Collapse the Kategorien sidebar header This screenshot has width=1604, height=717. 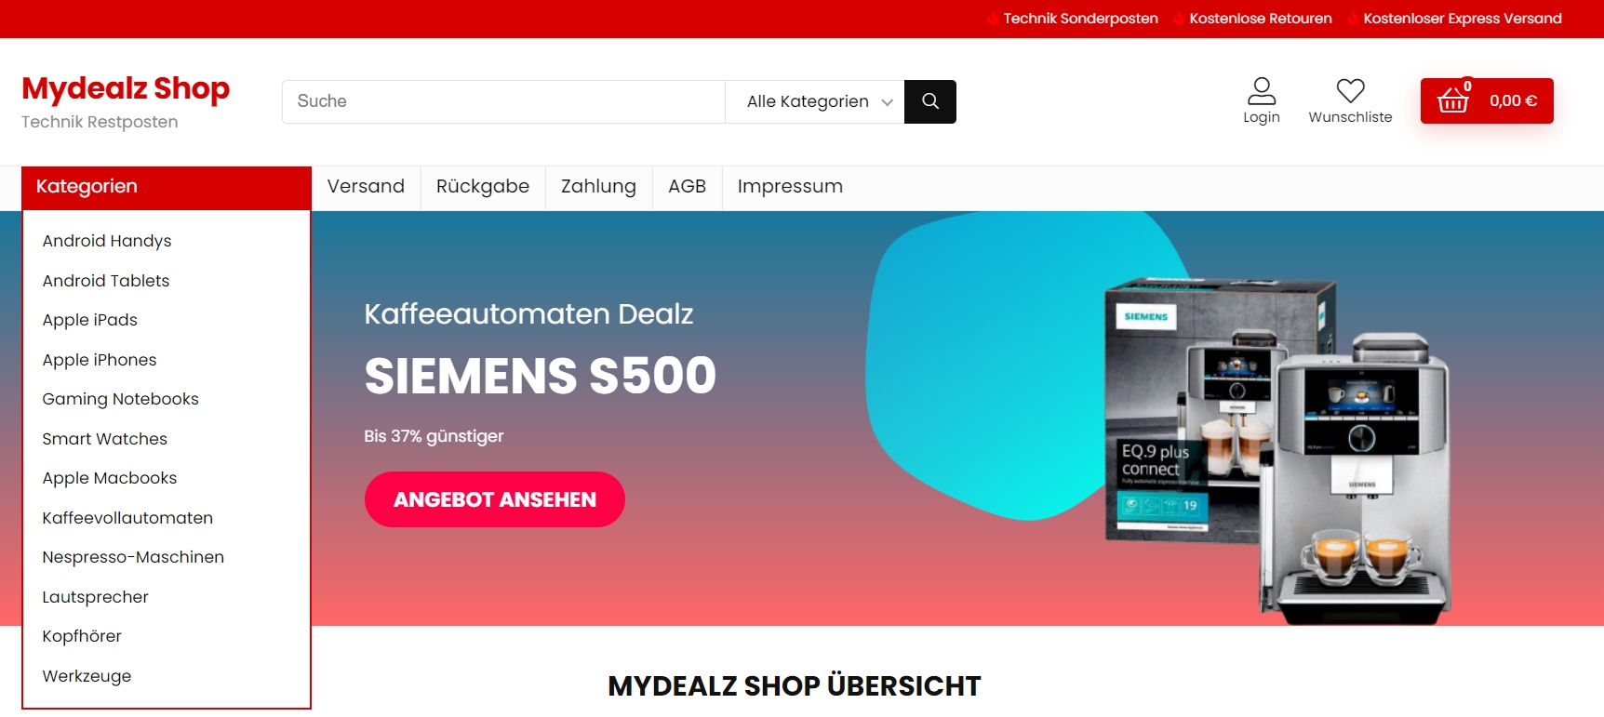[x=167, y=187]
